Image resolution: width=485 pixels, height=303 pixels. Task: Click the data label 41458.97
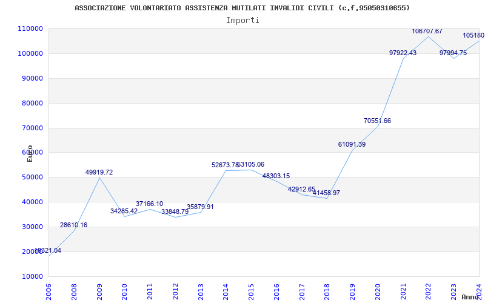(326, 193)
